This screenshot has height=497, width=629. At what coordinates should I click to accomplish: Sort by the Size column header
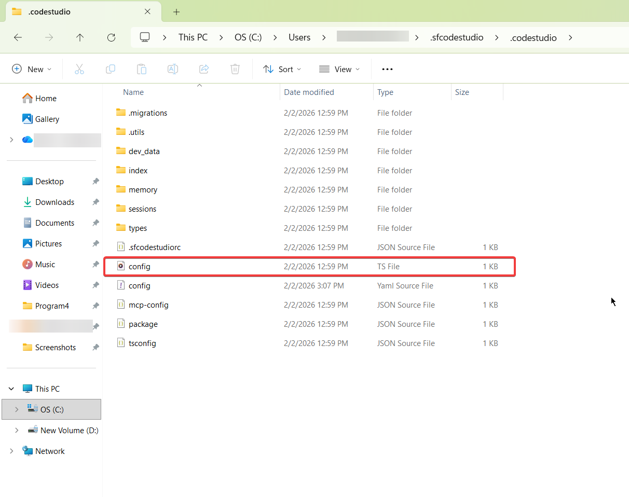[462, 92]
